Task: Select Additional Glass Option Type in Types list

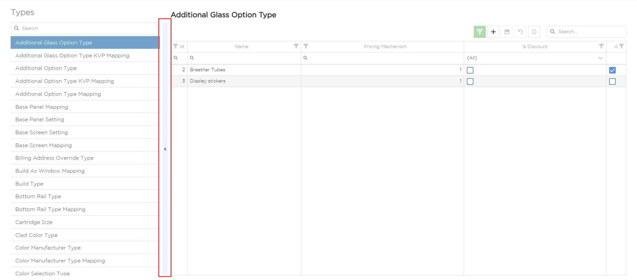Action: click(85, 42)
